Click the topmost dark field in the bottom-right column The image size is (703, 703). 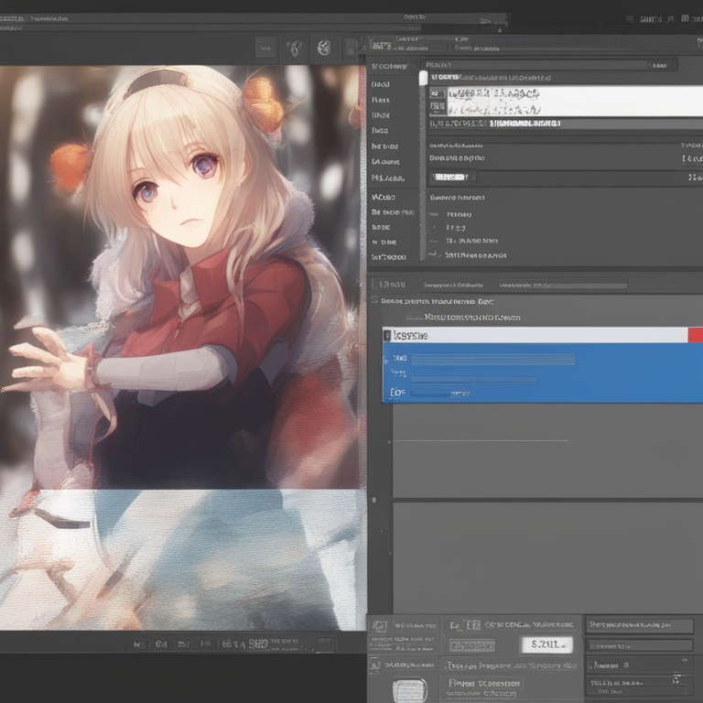(640, 625)
